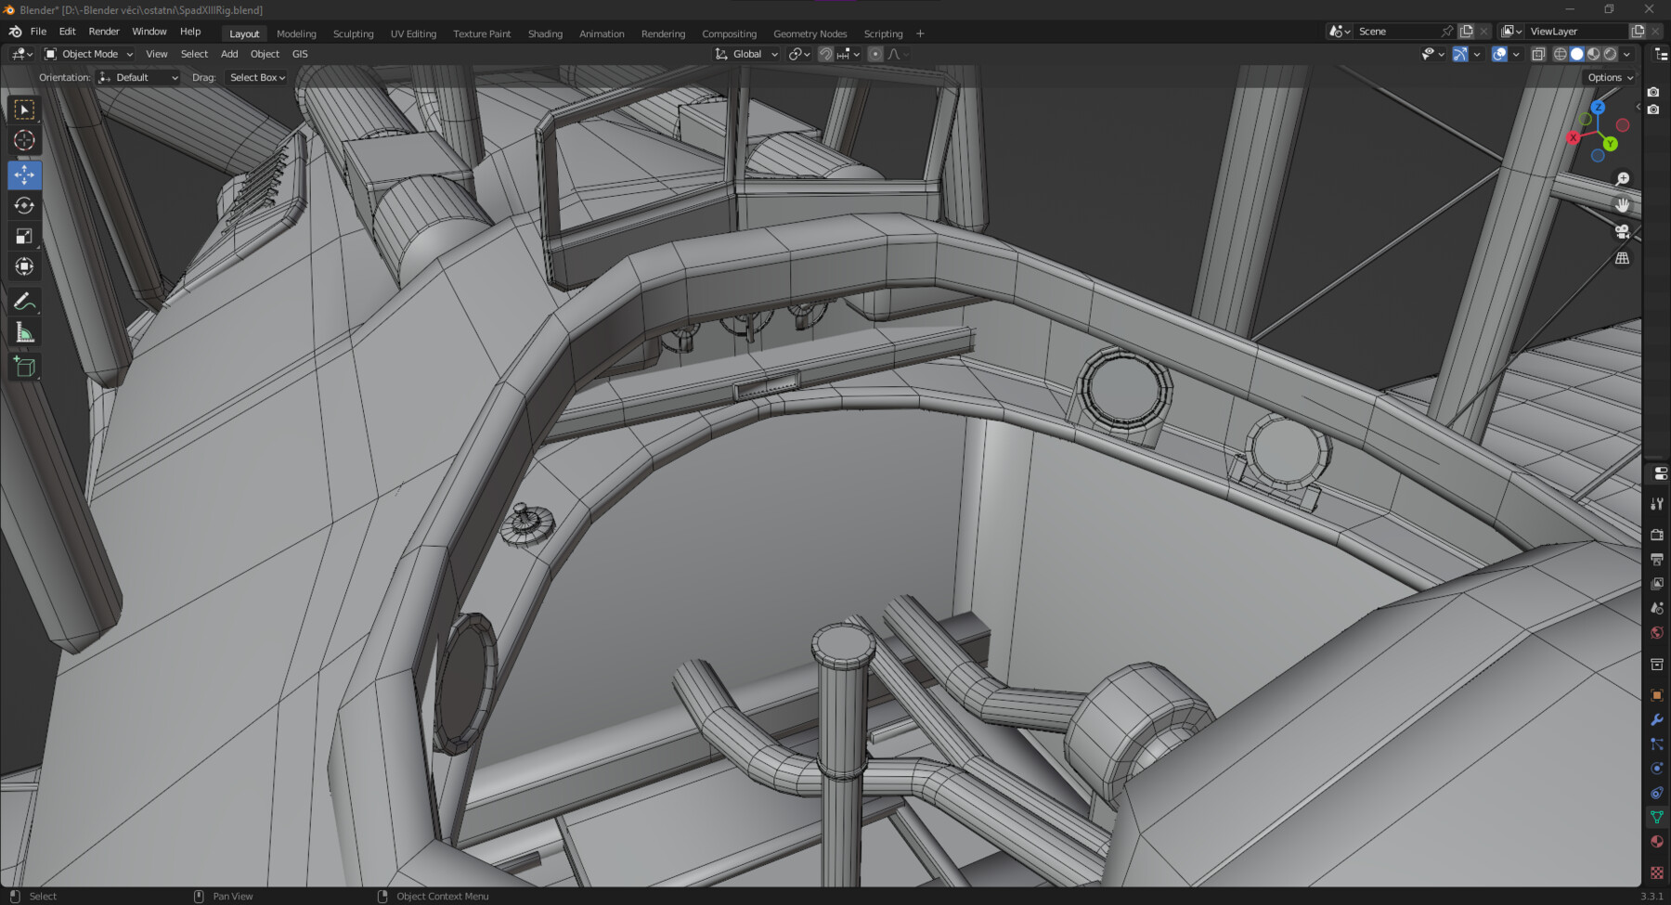1671x905 pixels.
Task: Open the Select Box drag dropdown
Action: pyautogui.click(x=257, y=78)
